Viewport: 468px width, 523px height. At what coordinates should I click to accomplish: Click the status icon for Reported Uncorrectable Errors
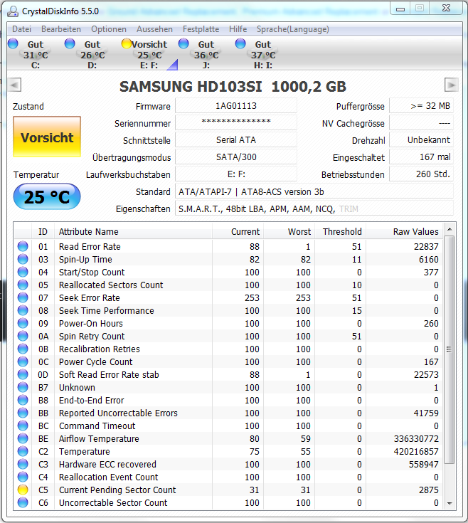[x=23, y=413]
